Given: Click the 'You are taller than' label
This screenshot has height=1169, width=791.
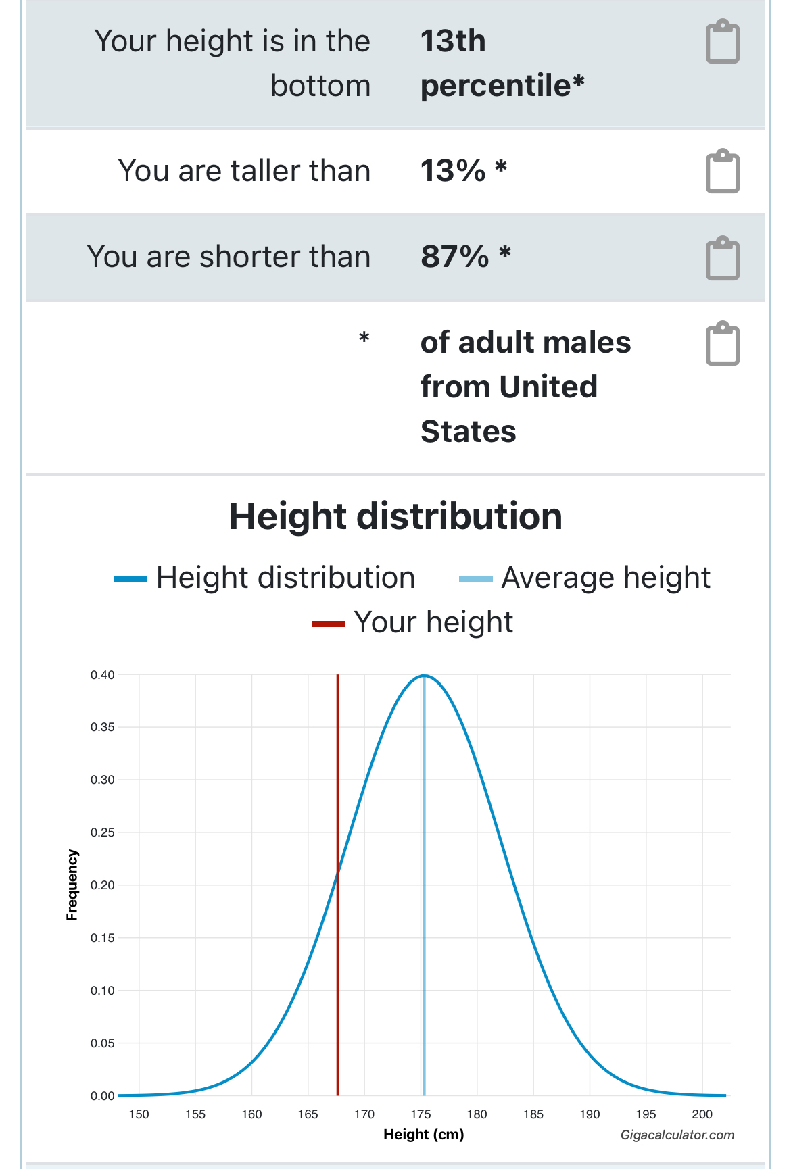Looking at the screenshot, I should pos(244,171).
